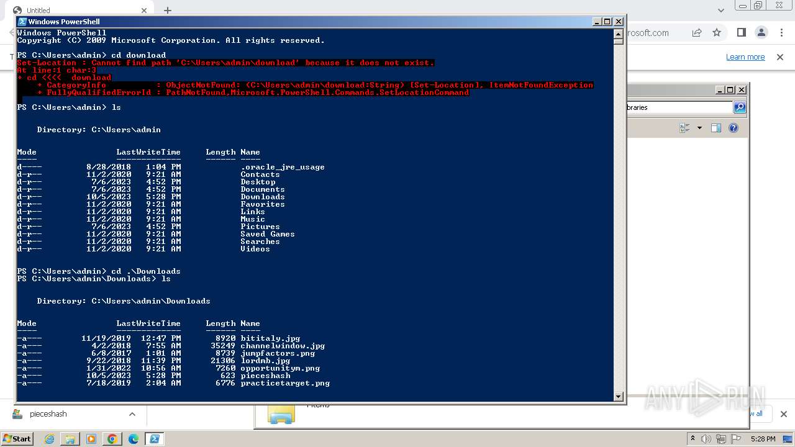Bookmark this page with the star icon
This screenshot has width=795, height=447.
point(717,33)
